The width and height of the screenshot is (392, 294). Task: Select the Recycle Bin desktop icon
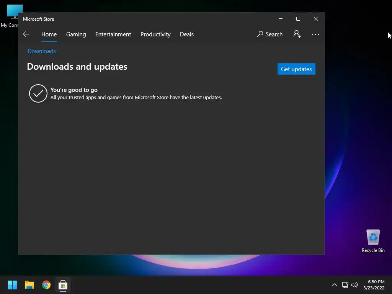[x=373, y=241]
